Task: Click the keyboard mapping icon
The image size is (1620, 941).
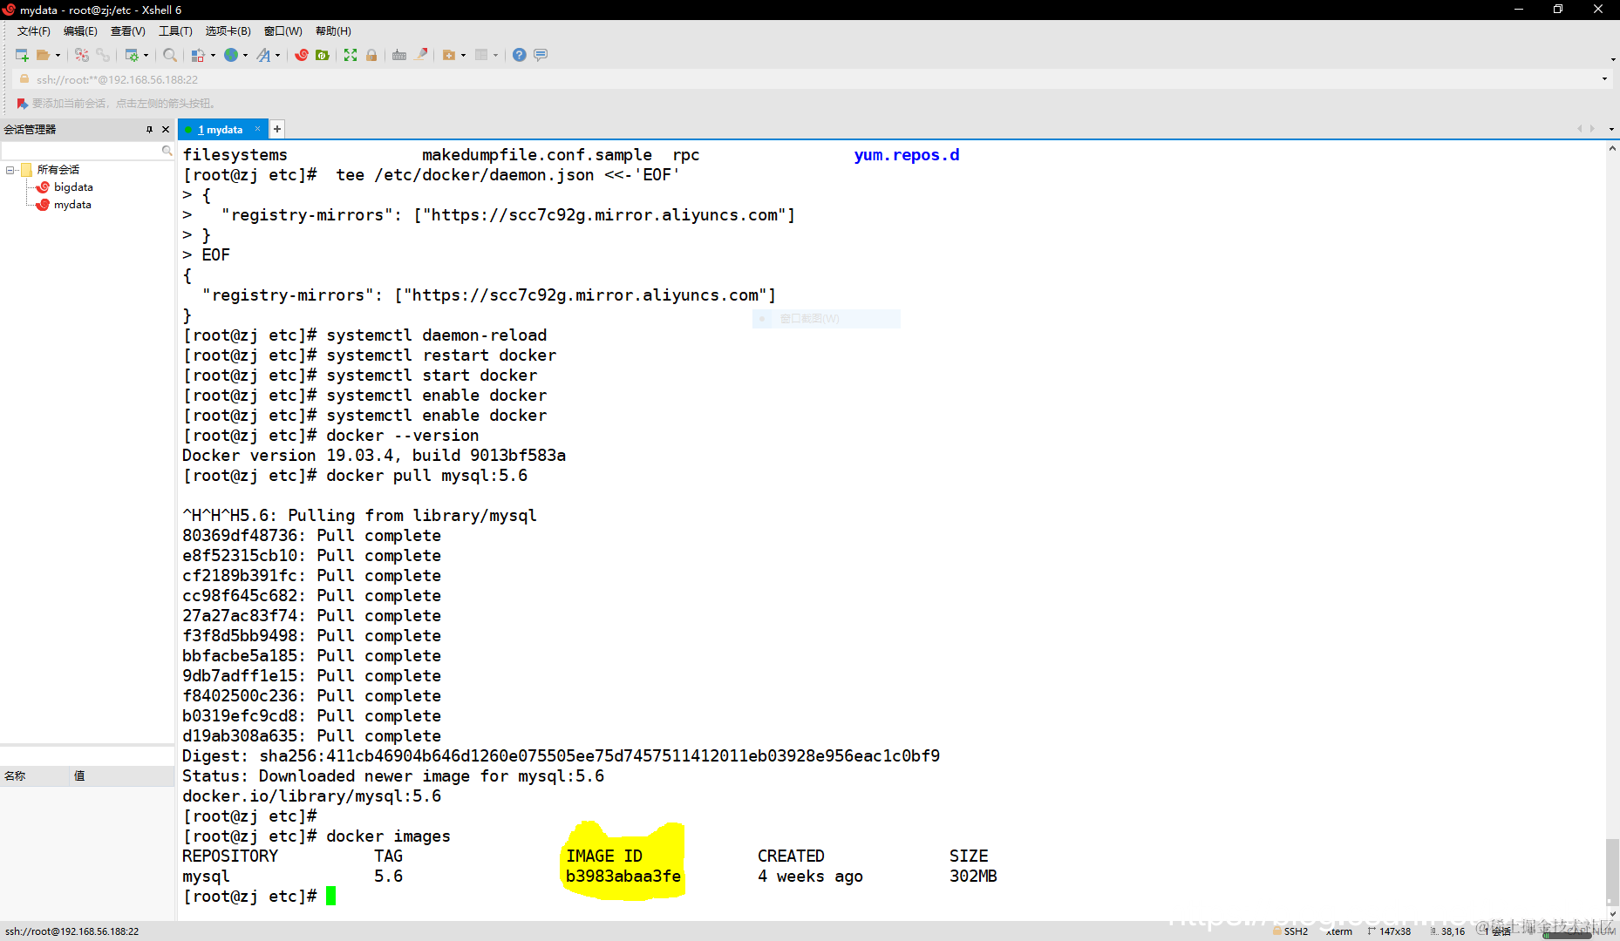Action: [x=399, y=55]
